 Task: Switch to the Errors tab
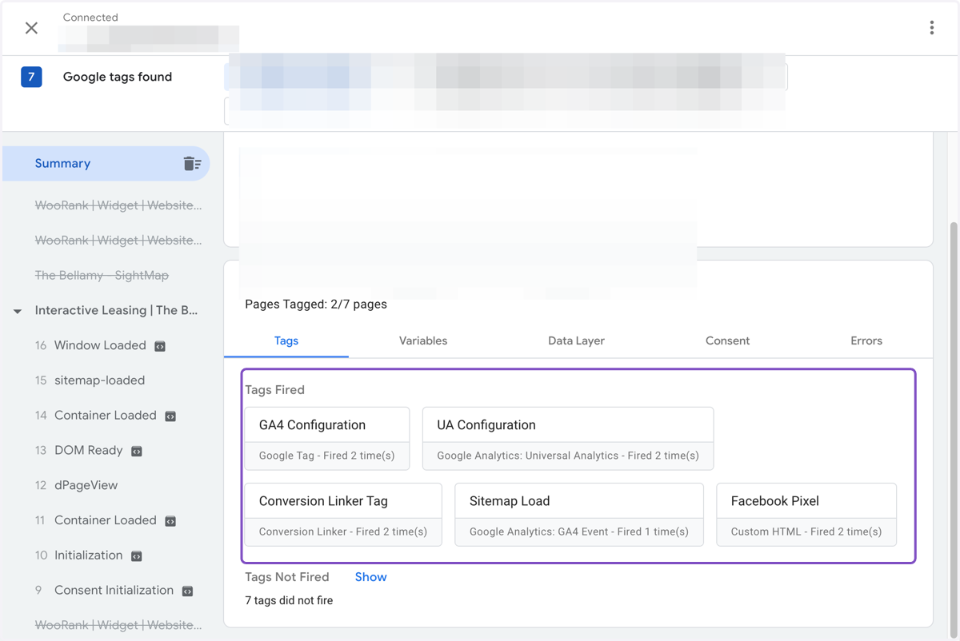(x=866, y=340)
